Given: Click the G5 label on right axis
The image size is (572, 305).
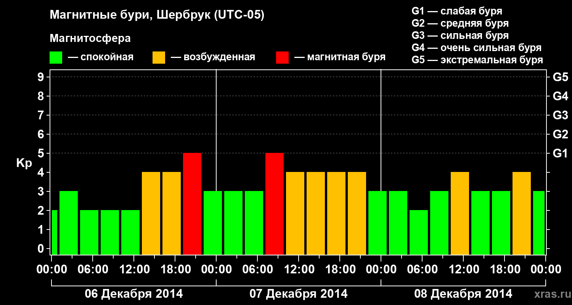Looking at the screenshot, I should [x=560, y=77].
